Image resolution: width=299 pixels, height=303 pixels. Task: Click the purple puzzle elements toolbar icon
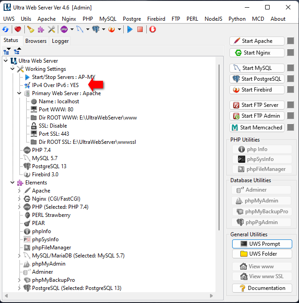click(41, 29)
